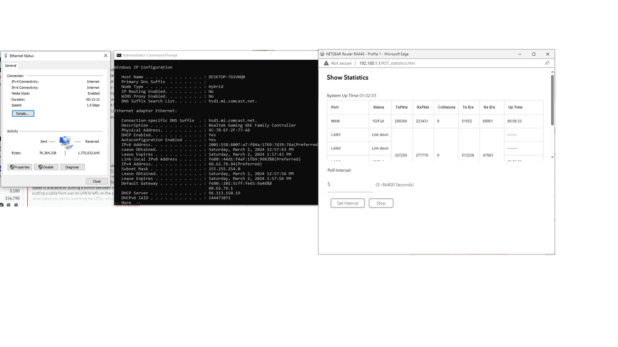Select the General tab in Ethernet Status
The height and width of the screenshot is (347, 618).
pyautogui.click(x=11, y=65)
